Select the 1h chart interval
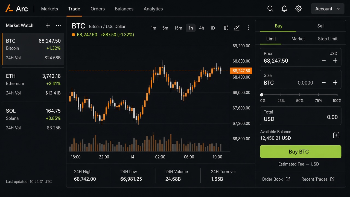The width and height of the screenshot is (350, 197). 191,28
